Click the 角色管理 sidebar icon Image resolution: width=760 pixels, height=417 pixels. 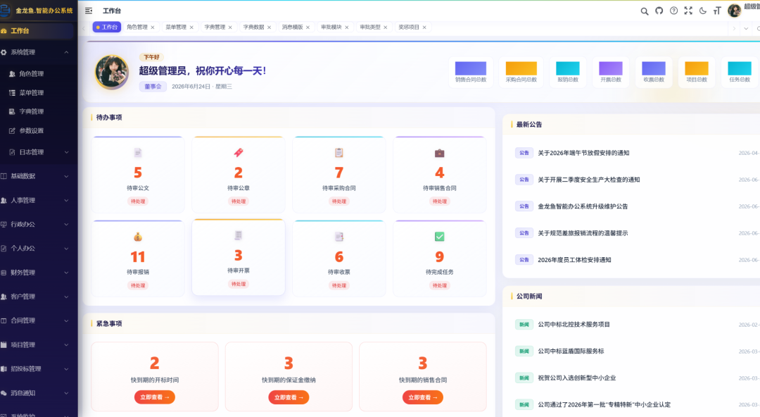[12, 74]
